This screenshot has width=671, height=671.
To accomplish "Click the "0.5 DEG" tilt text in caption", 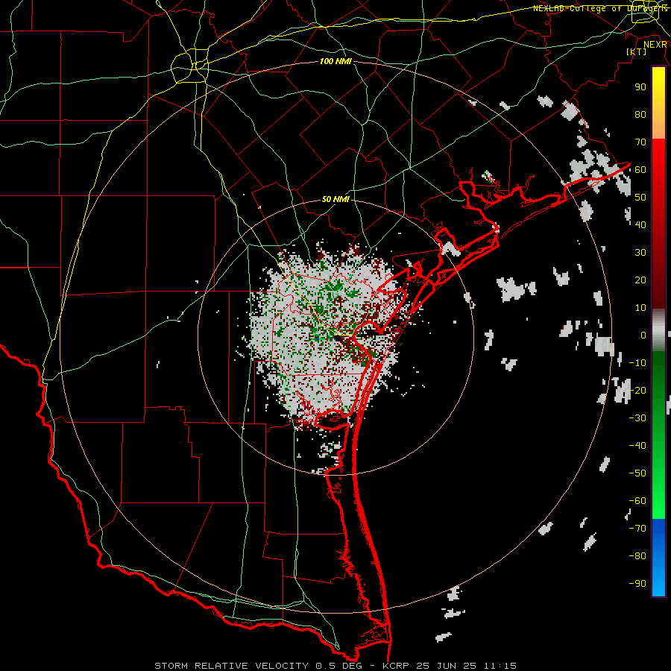I will (x=338, y=666).
